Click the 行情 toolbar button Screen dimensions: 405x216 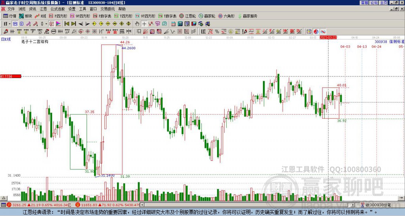[10, 16]
